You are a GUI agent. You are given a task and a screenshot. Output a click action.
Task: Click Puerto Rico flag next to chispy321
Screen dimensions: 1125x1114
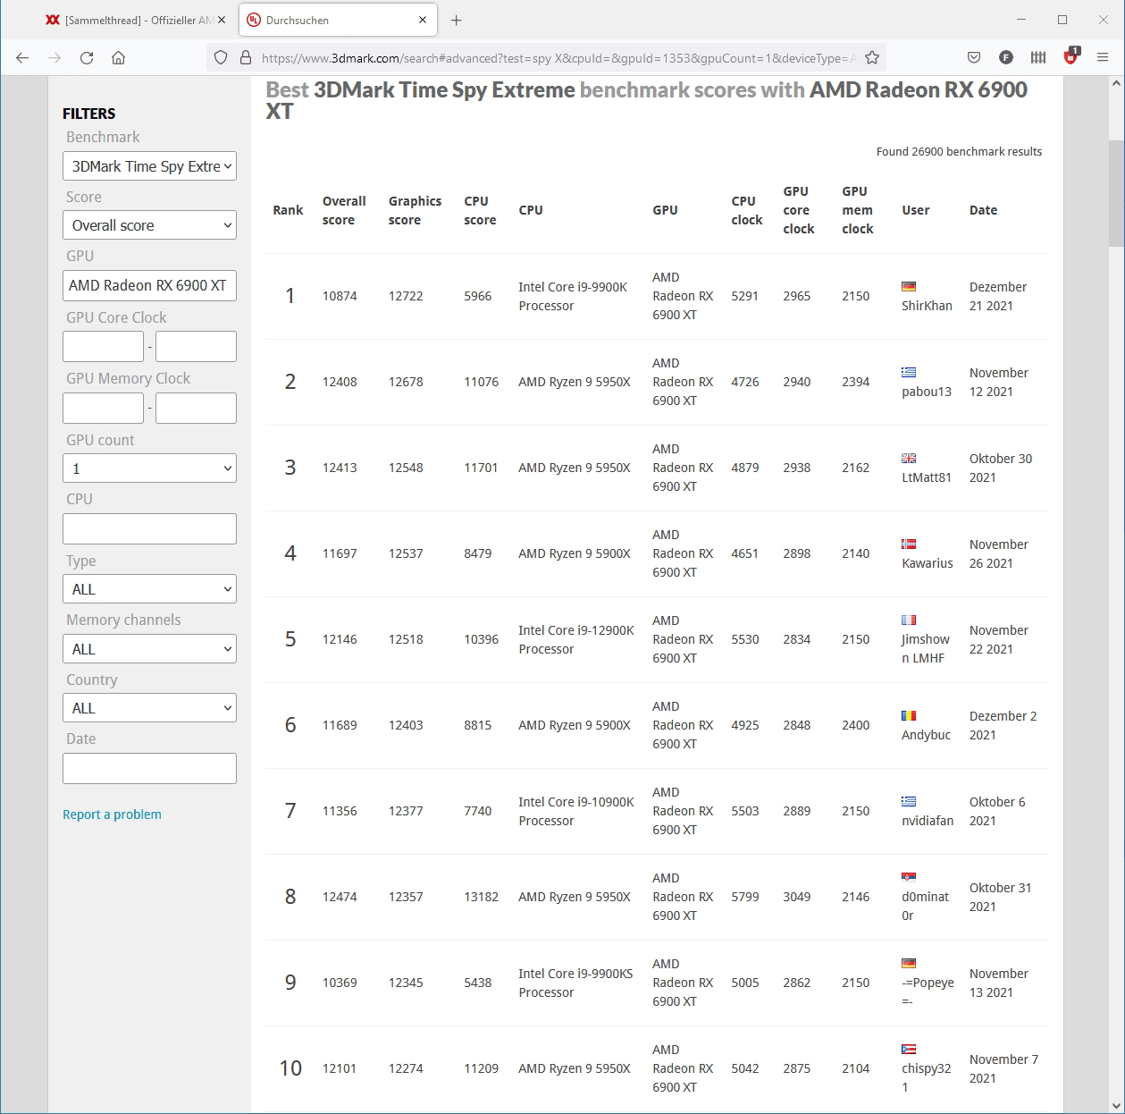click(909, 1050)
